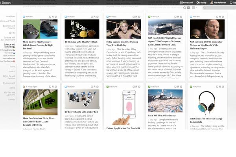Expand the Science and Technology category
Image resolution: width=236 pixels, height=157 pixels.
[x=9, y=46]
